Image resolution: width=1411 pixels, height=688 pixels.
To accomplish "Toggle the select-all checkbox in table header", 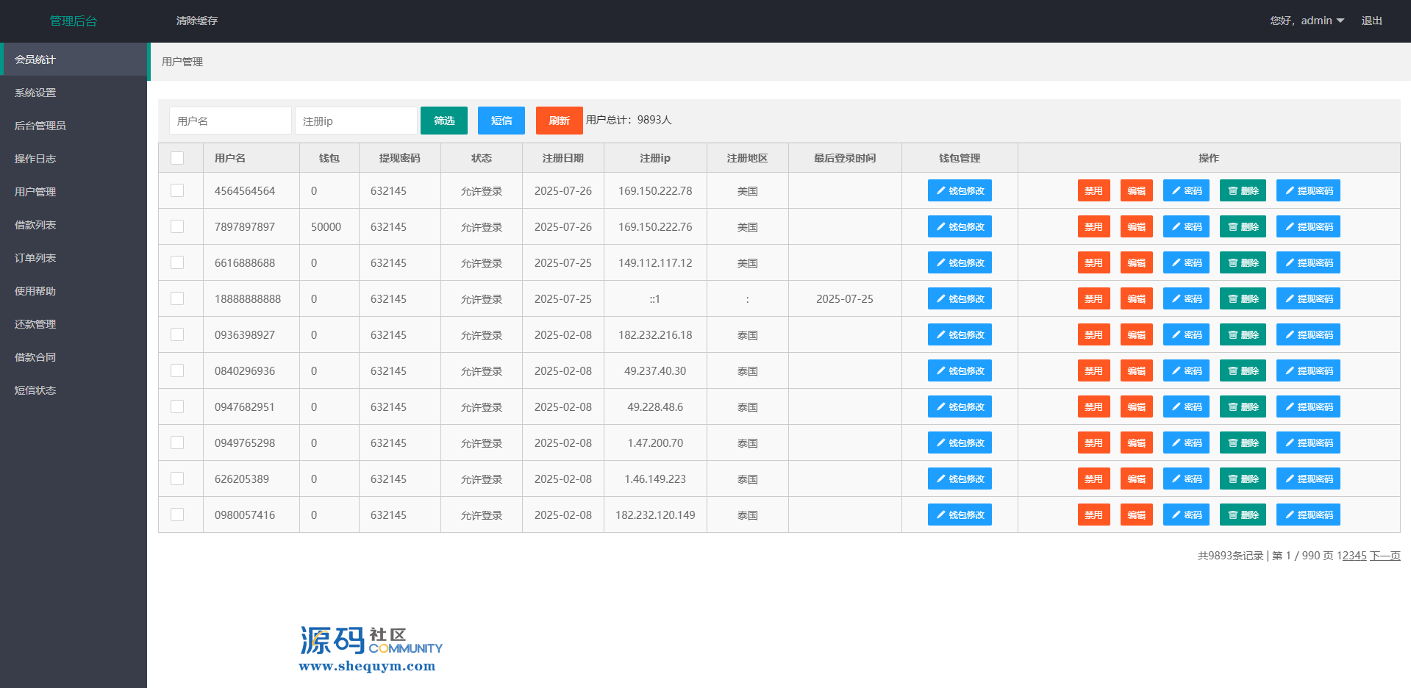I will 177,158.
